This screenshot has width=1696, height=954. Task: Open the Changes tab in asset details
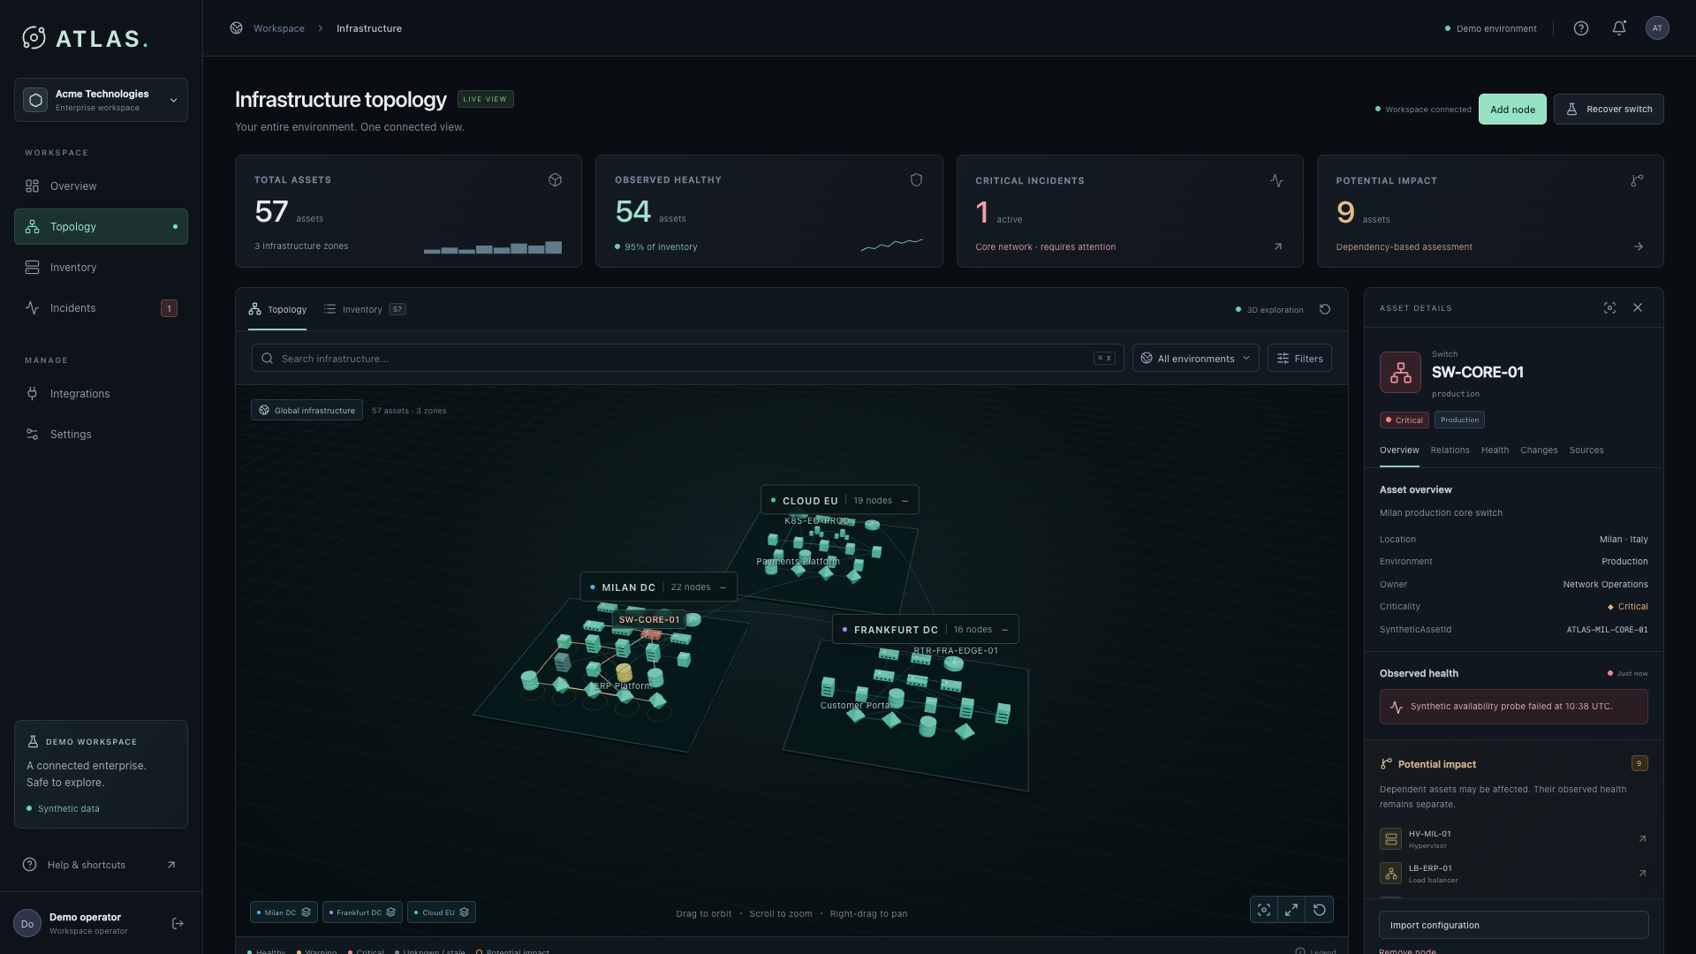[1539, 450]
